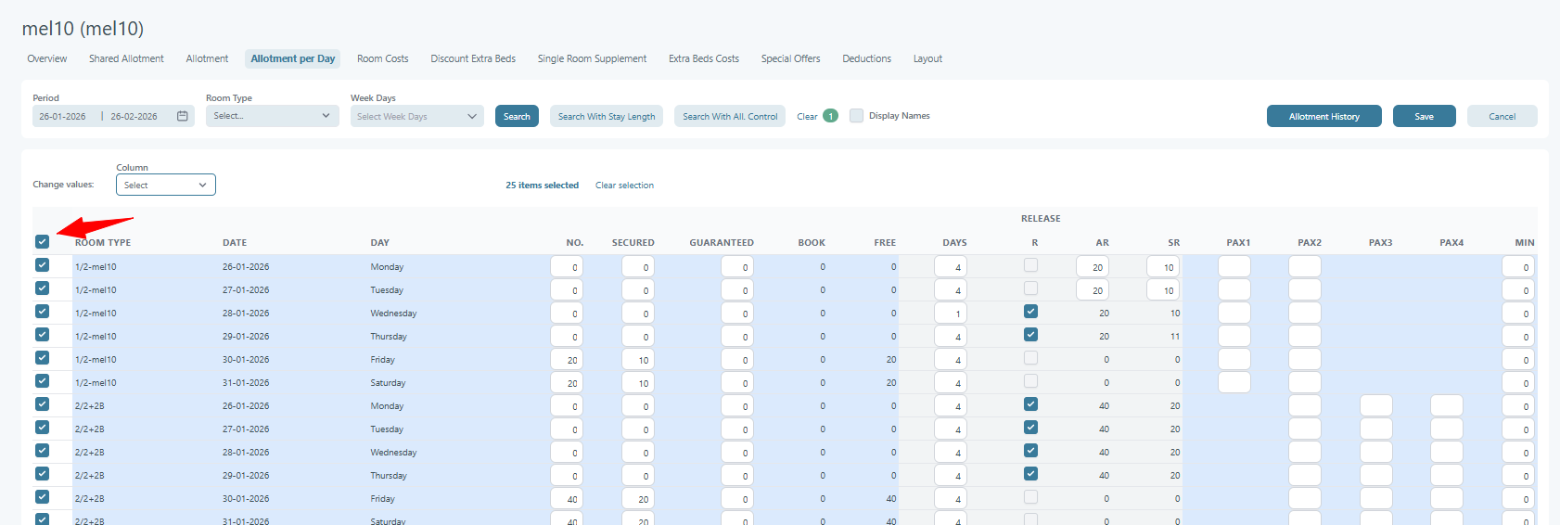Viewport: 1560px width, 525px height.
Task: Click the green filter count badge
Action: click(x=831, y=116)
